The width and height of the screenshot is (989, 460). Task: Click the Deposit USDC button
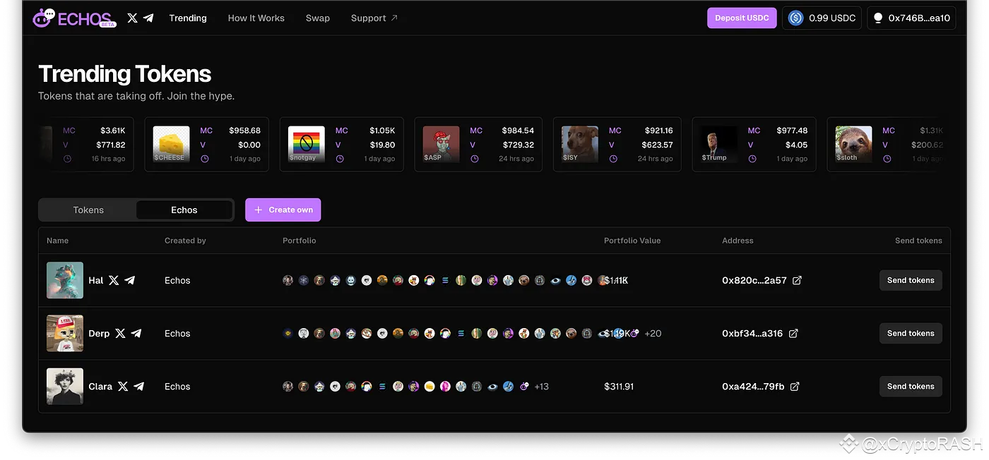(742, 18)
